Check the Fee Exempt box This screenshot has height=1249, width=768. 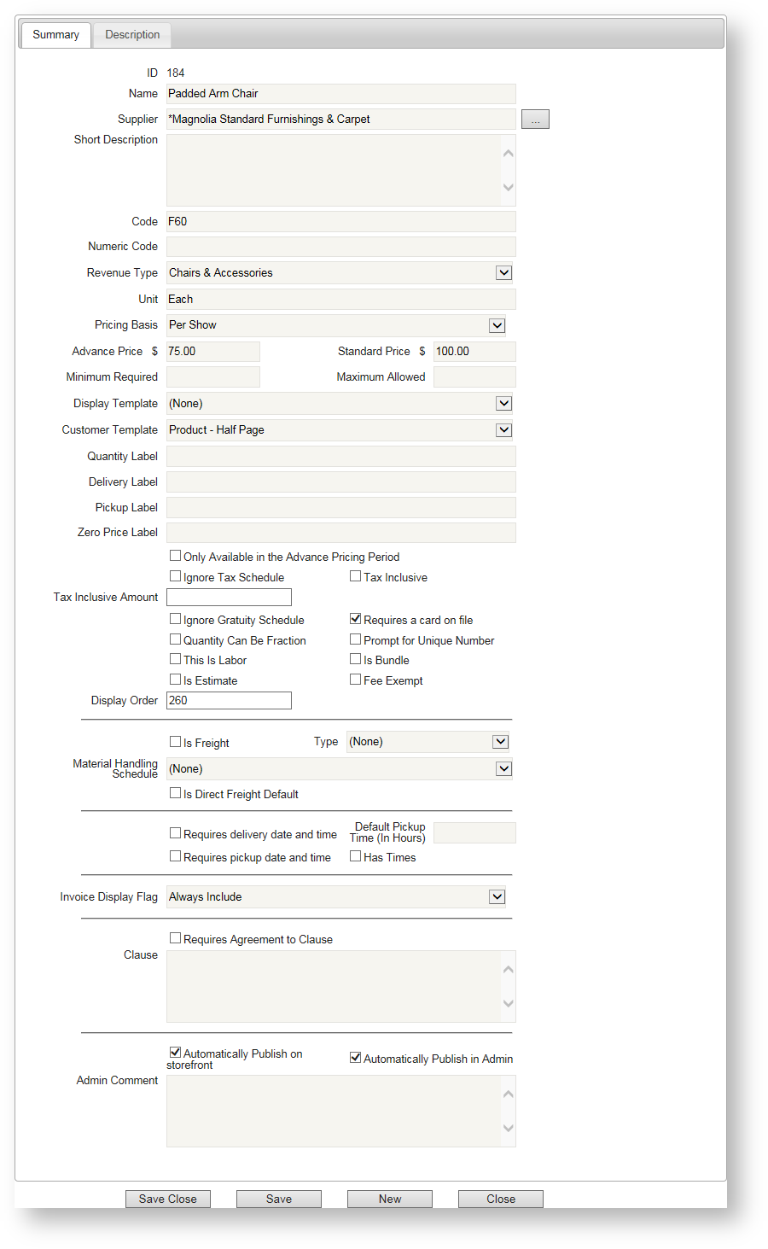[x=356, y=680]
